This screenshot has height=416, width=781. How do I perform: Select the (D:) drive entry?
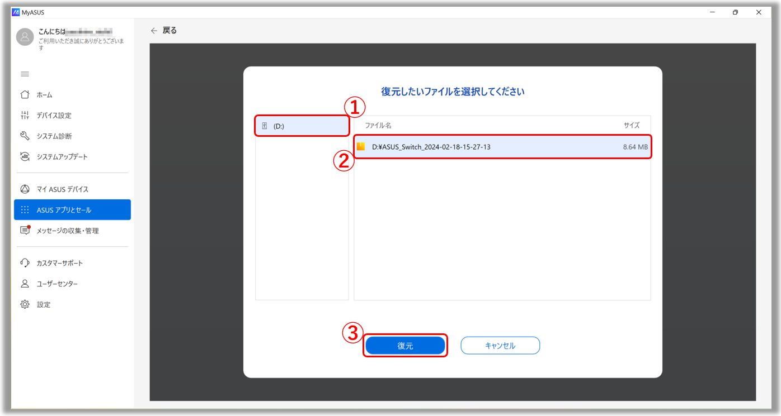302,126
